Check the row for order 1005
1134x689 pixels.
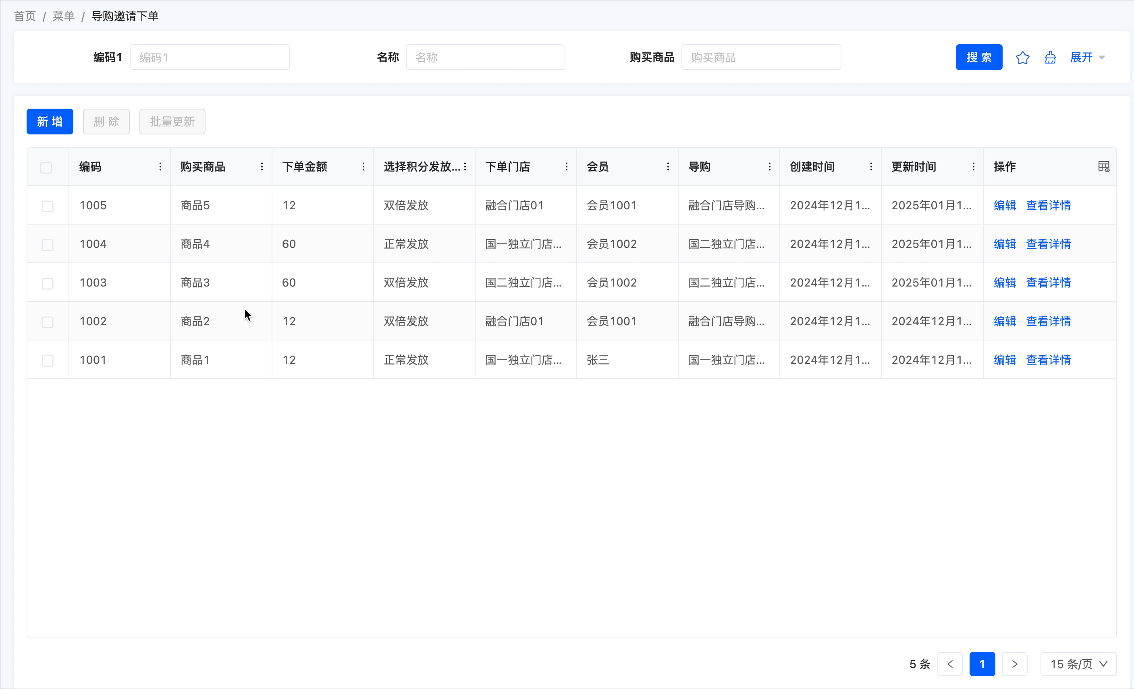tap(48, 206)
